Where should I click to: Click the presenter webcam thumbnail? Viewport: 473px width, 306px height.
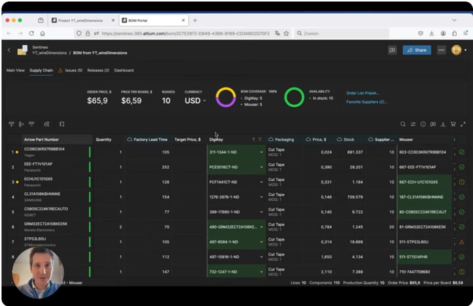tap(38, 272)
